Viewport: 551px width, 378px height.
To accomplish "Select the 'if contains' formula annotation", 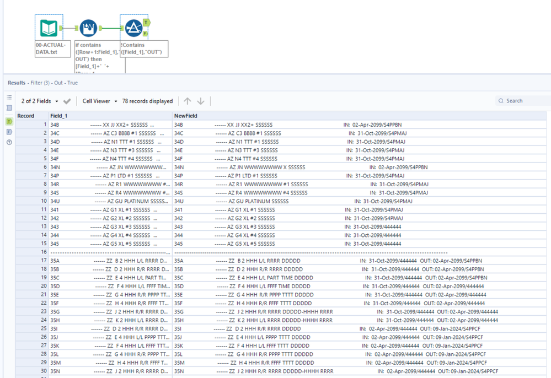I will coord(100,57).
